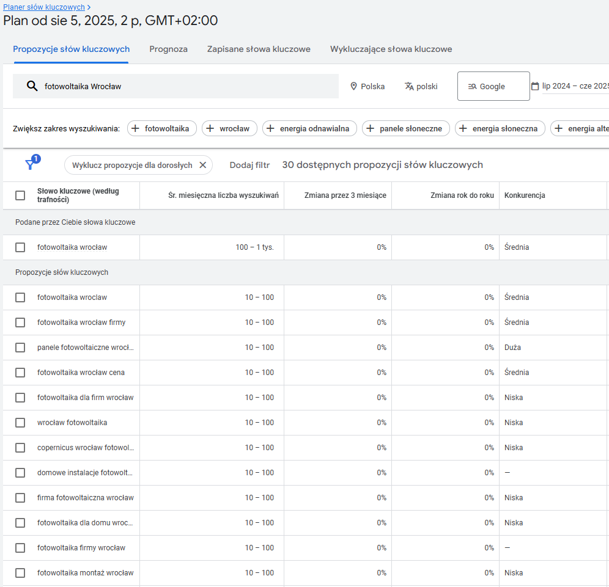Check the 'domowe instalacje fotowolt...' checkbox
Image resolution: width=609 pixels, height=587 pixels.
[20, 473]
